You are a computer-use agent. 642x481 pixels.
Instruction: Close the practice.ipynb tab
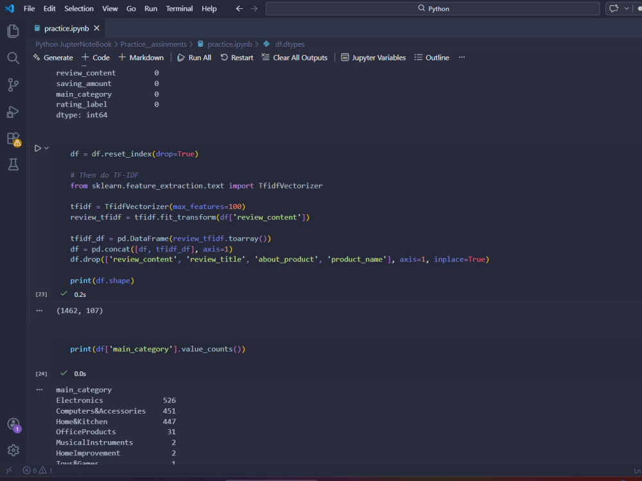(97, 28)
